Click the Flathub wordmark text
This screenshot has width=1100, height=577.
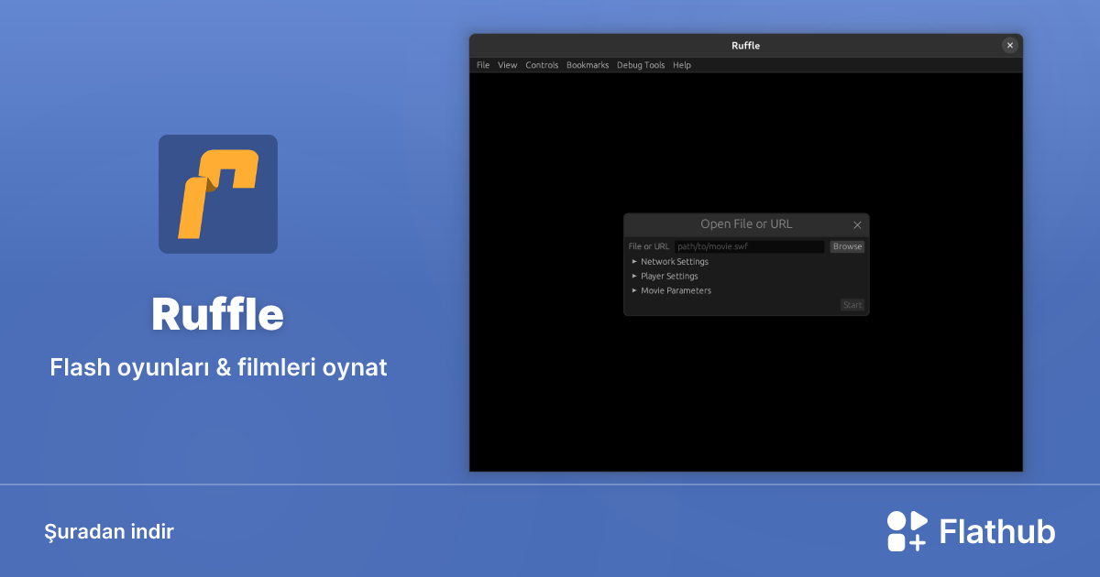[995, 529]
